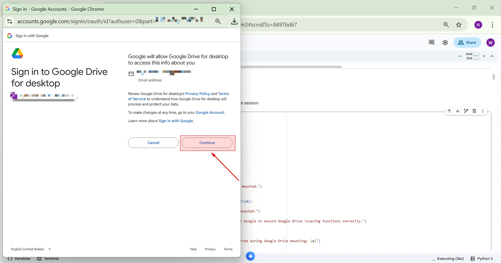
Task: Click the Terms footer link
Action: [228, 249]
